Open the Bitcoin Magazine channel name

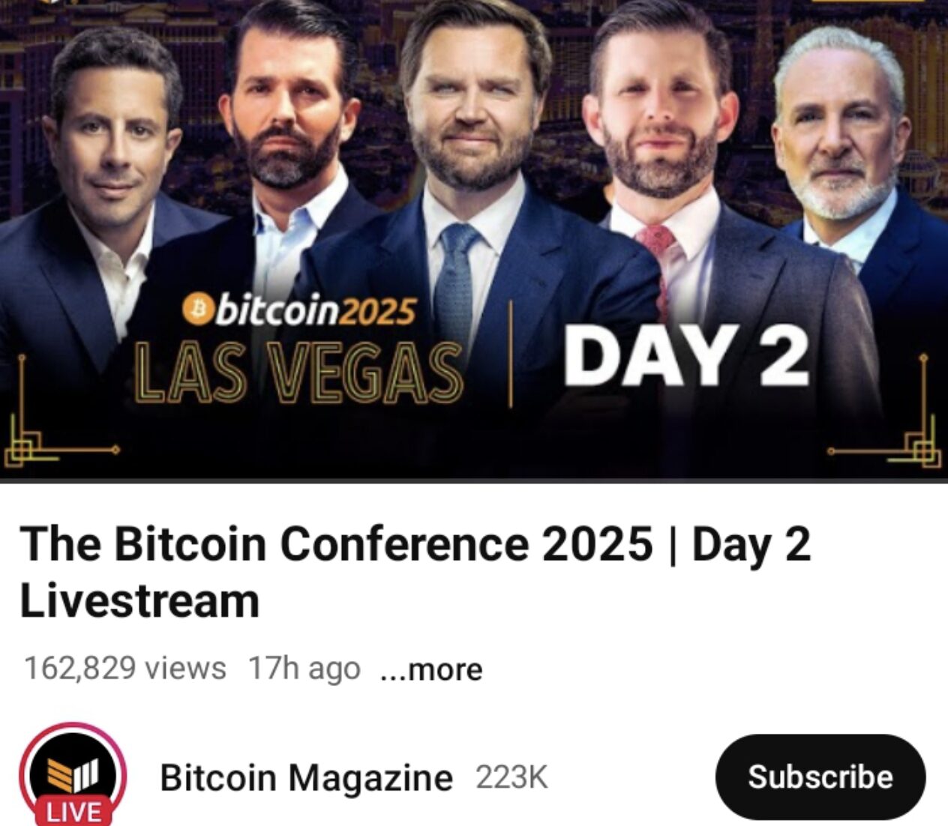tap(306, 777)
